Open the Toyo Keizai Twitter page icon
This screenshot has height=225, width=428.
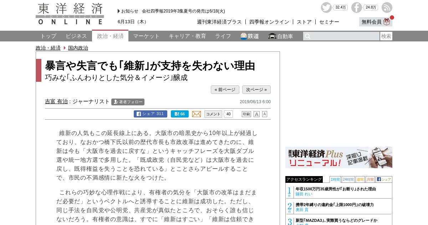326,7
